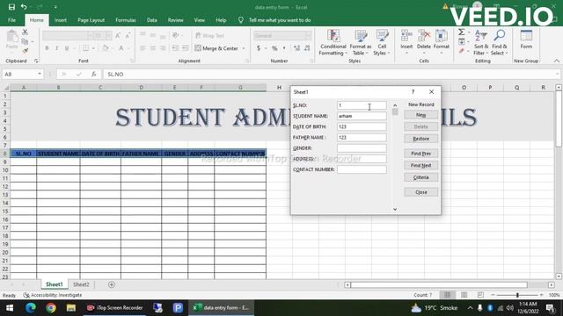Toggle Bold formatting
The image size is (563, 316).
(x=47, y=48)
